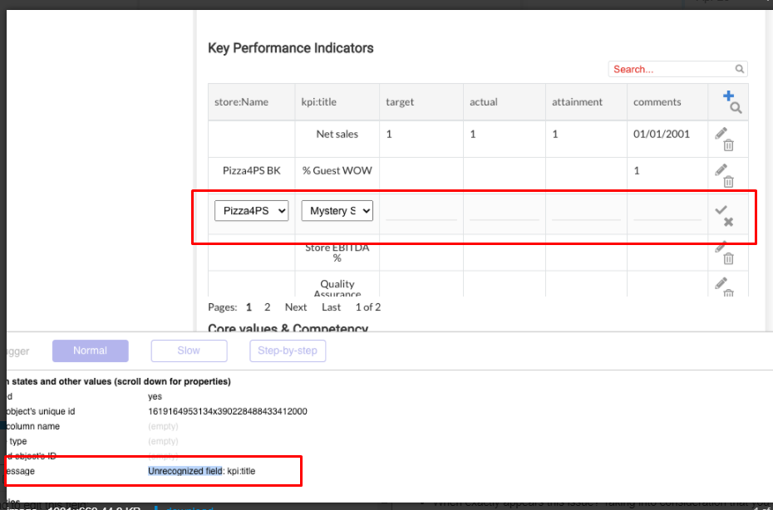Image resolution: width=773 pixels, height=510 pixels.
Task: Go to page 2
Action: pos(267,307)
